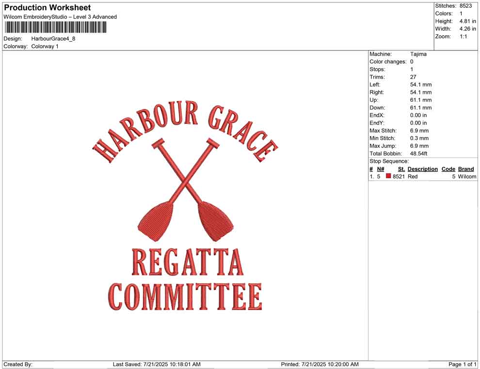The height and width of the screenshot is (369, 480).
Task: Click the "Trims:" label
Action: click(x=377, y=77)
